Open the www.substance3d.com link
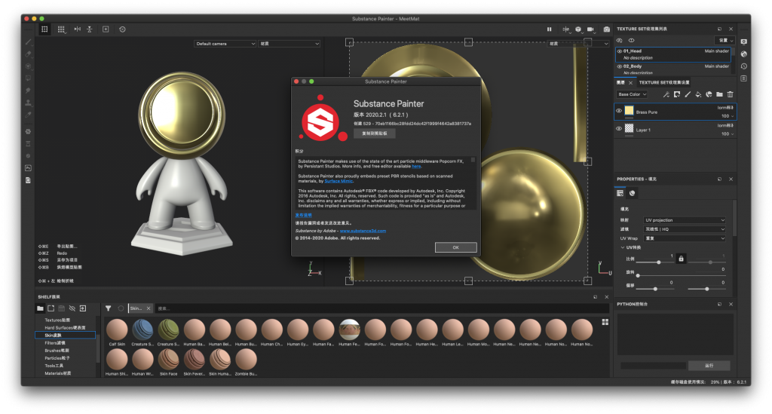 (363, 231)
